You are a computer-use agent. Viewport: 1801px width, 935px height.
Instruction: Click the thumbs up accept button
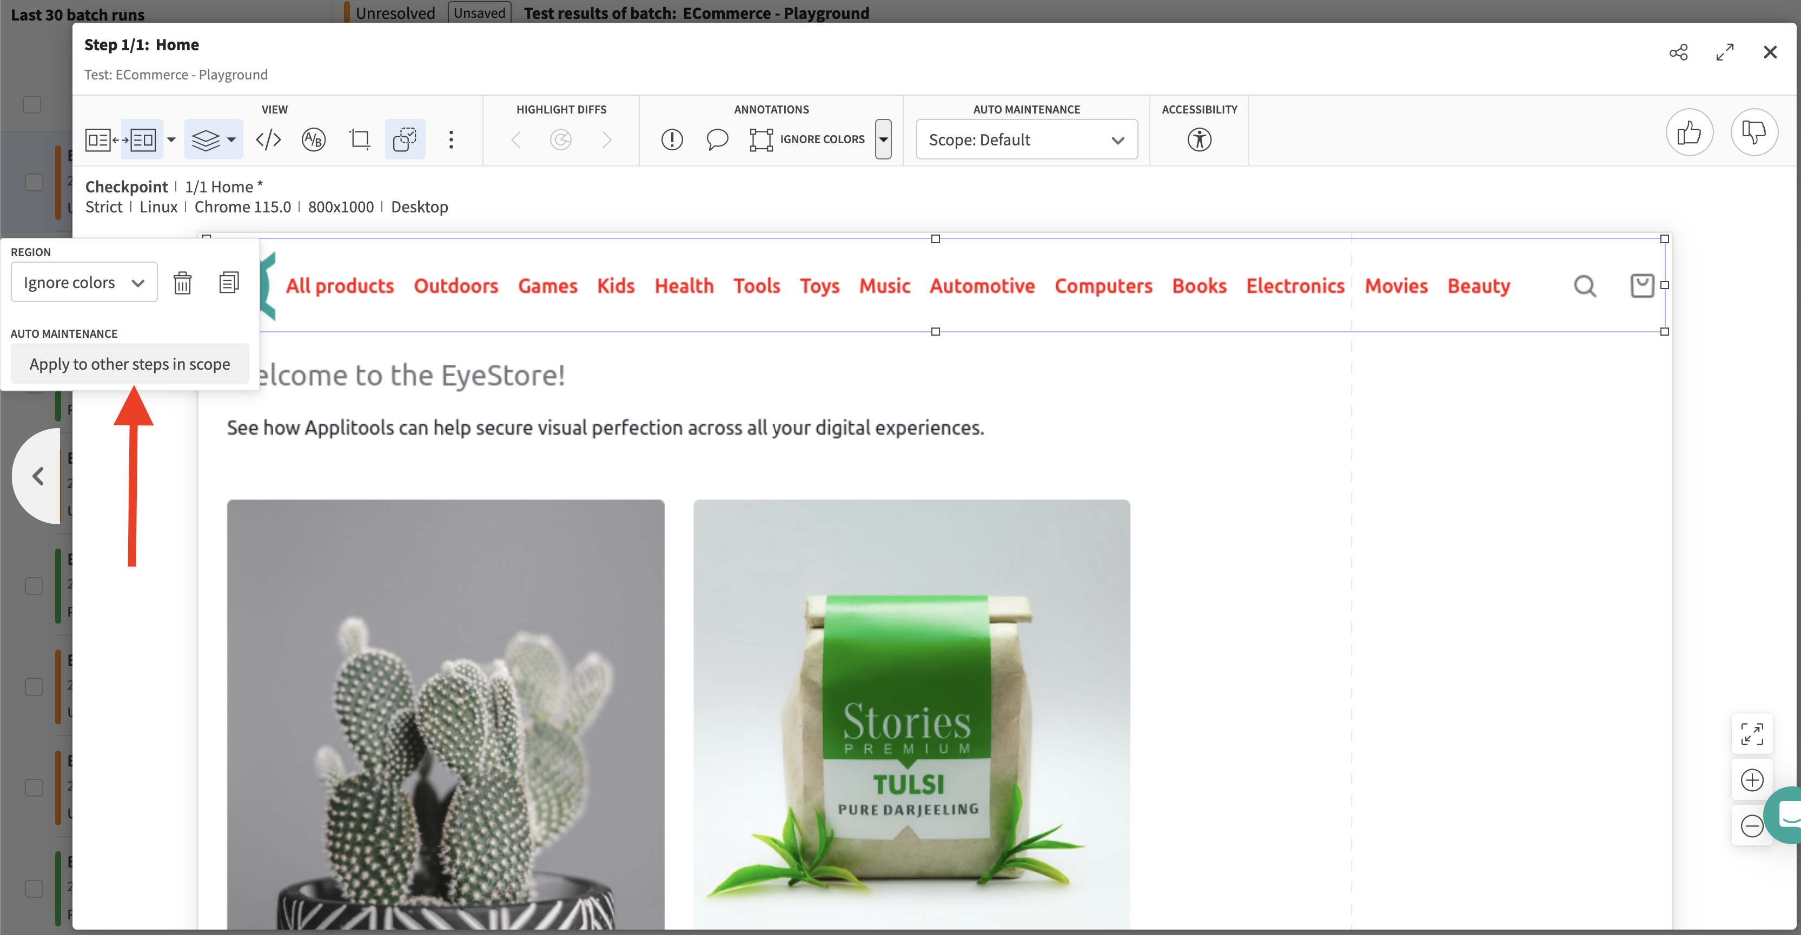point(1689,133)
